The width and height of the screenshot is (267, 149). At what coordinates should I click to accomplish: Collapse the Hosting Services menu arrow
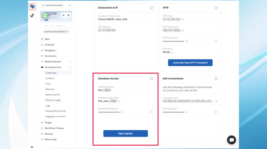click(x=71, y=67)
